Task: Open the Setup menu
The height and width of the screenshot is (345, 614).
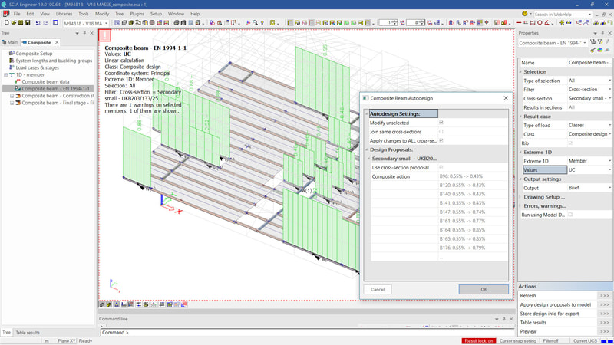Action: (156, 14)
